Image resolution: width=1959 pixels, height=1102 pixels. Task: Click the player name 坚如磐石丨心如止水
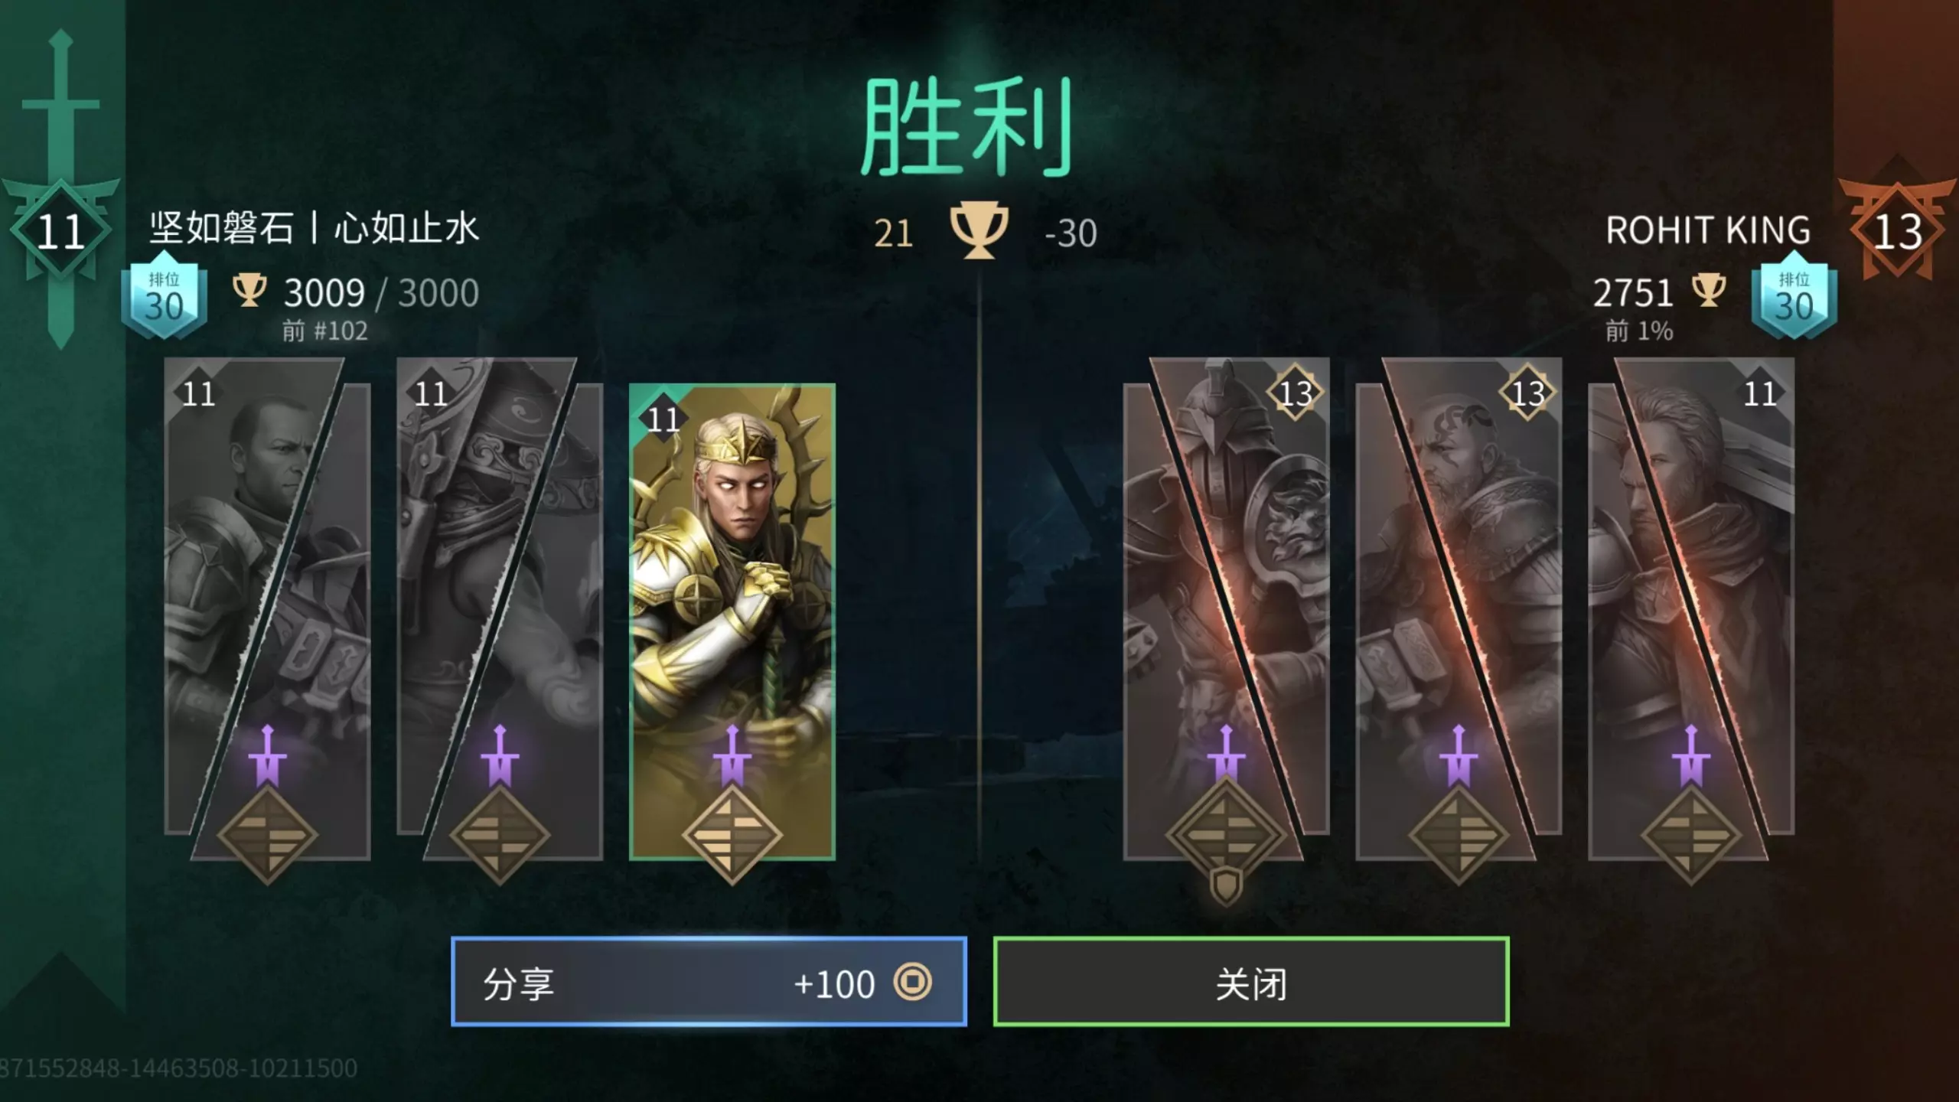(x=314, y=228)
